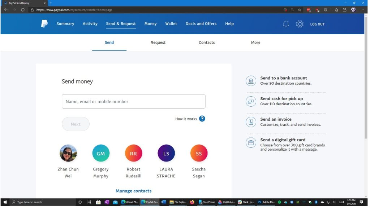
Task: Open the notifications bell
Action: click(286, 24)
